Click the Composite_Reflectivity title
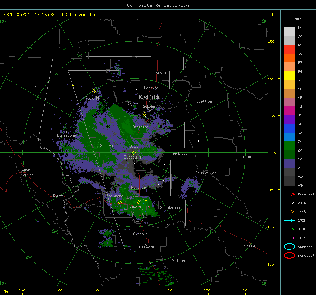The image size is (316, 295). coord(158,5)
